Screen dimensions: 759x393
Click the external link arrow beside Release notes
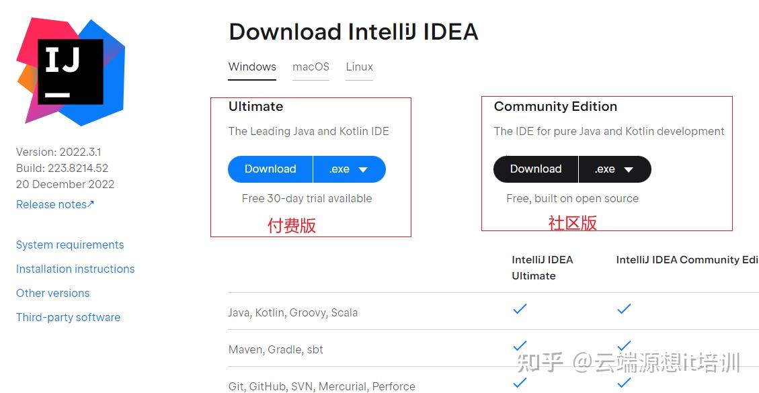click(x=90, y=202)
